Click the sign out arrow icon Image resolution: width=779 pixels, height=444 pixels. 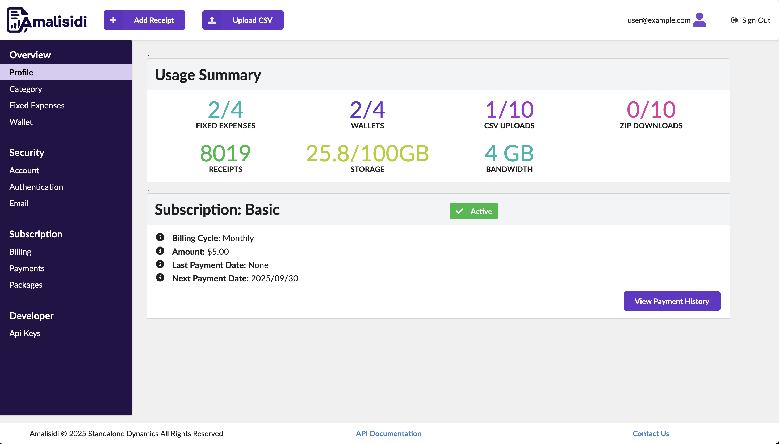(x=735, y=20)
